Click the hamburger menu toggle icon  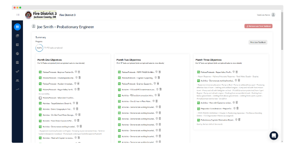(x=18, y=15)
